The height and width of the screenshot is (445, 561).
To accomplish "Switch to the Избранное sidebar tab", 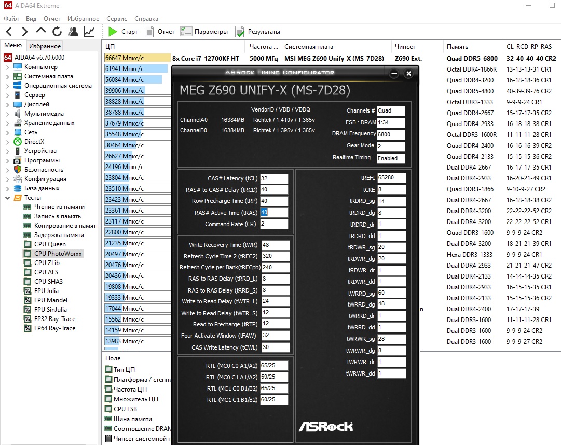I will coord(45,46).
